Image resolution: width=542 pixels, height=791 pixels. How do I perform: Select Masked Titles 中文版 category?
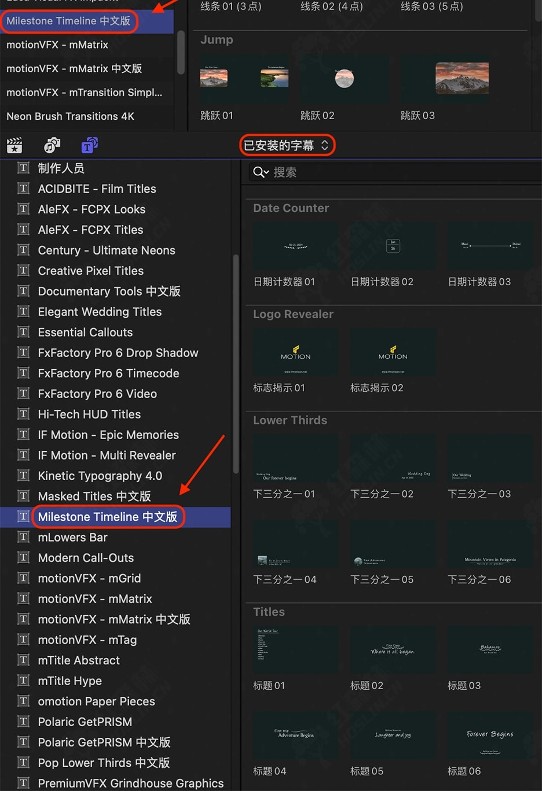coord(115,496)
